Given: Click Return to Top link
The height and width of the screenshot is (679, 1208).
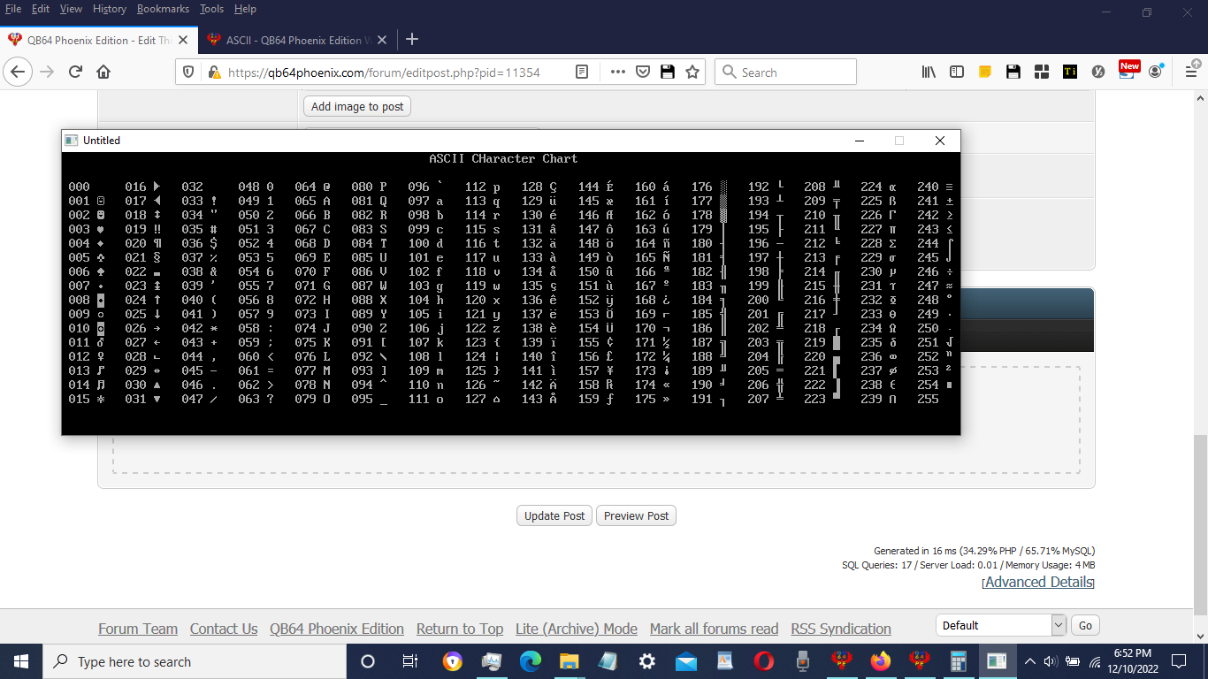Looking at the screenshot, I should coord(460,629).
